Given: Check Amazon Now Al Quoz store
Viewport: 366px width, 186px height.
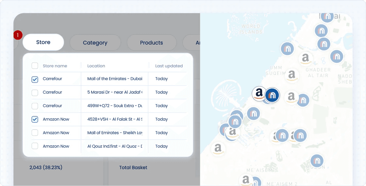Looking at the screenshot, I should (35, 146).
